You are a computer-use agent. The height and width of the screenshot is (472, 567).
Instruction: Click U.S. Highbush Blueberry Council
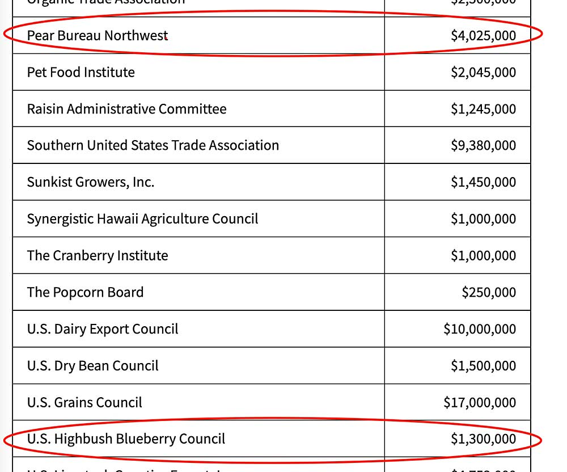(x=126, y=439)
